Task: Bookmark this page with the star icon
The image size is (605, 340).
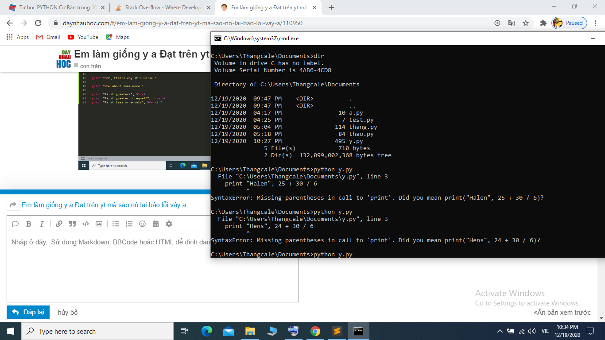Action: (x=526, y=23)
